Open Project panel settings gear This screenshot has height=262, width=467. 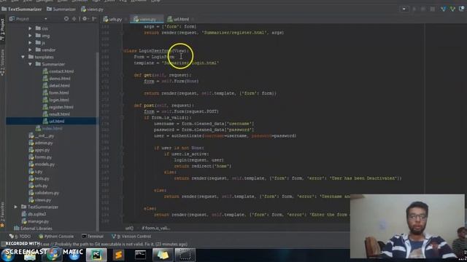click(85, 19)
